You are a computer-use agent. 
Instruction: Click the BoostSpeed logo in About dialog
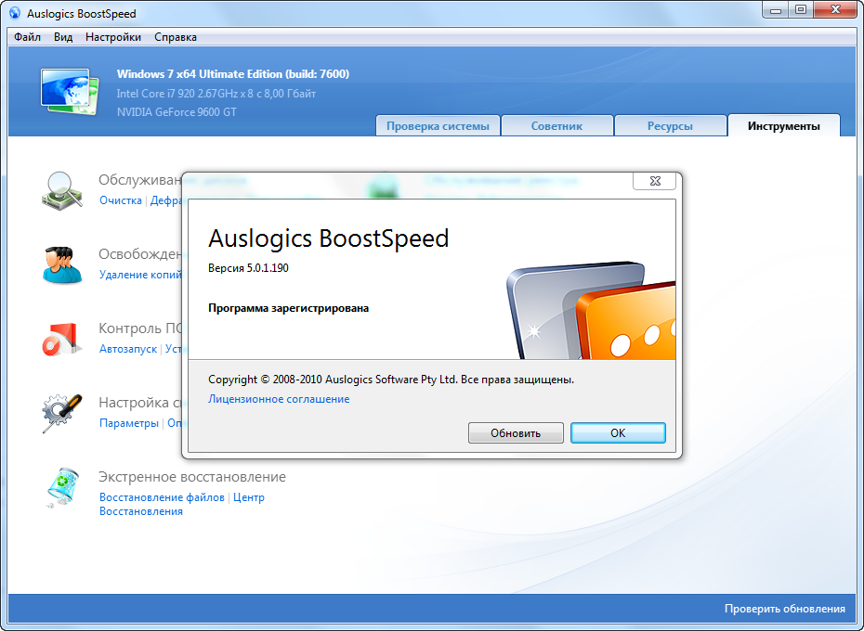(x=591, y=311)
